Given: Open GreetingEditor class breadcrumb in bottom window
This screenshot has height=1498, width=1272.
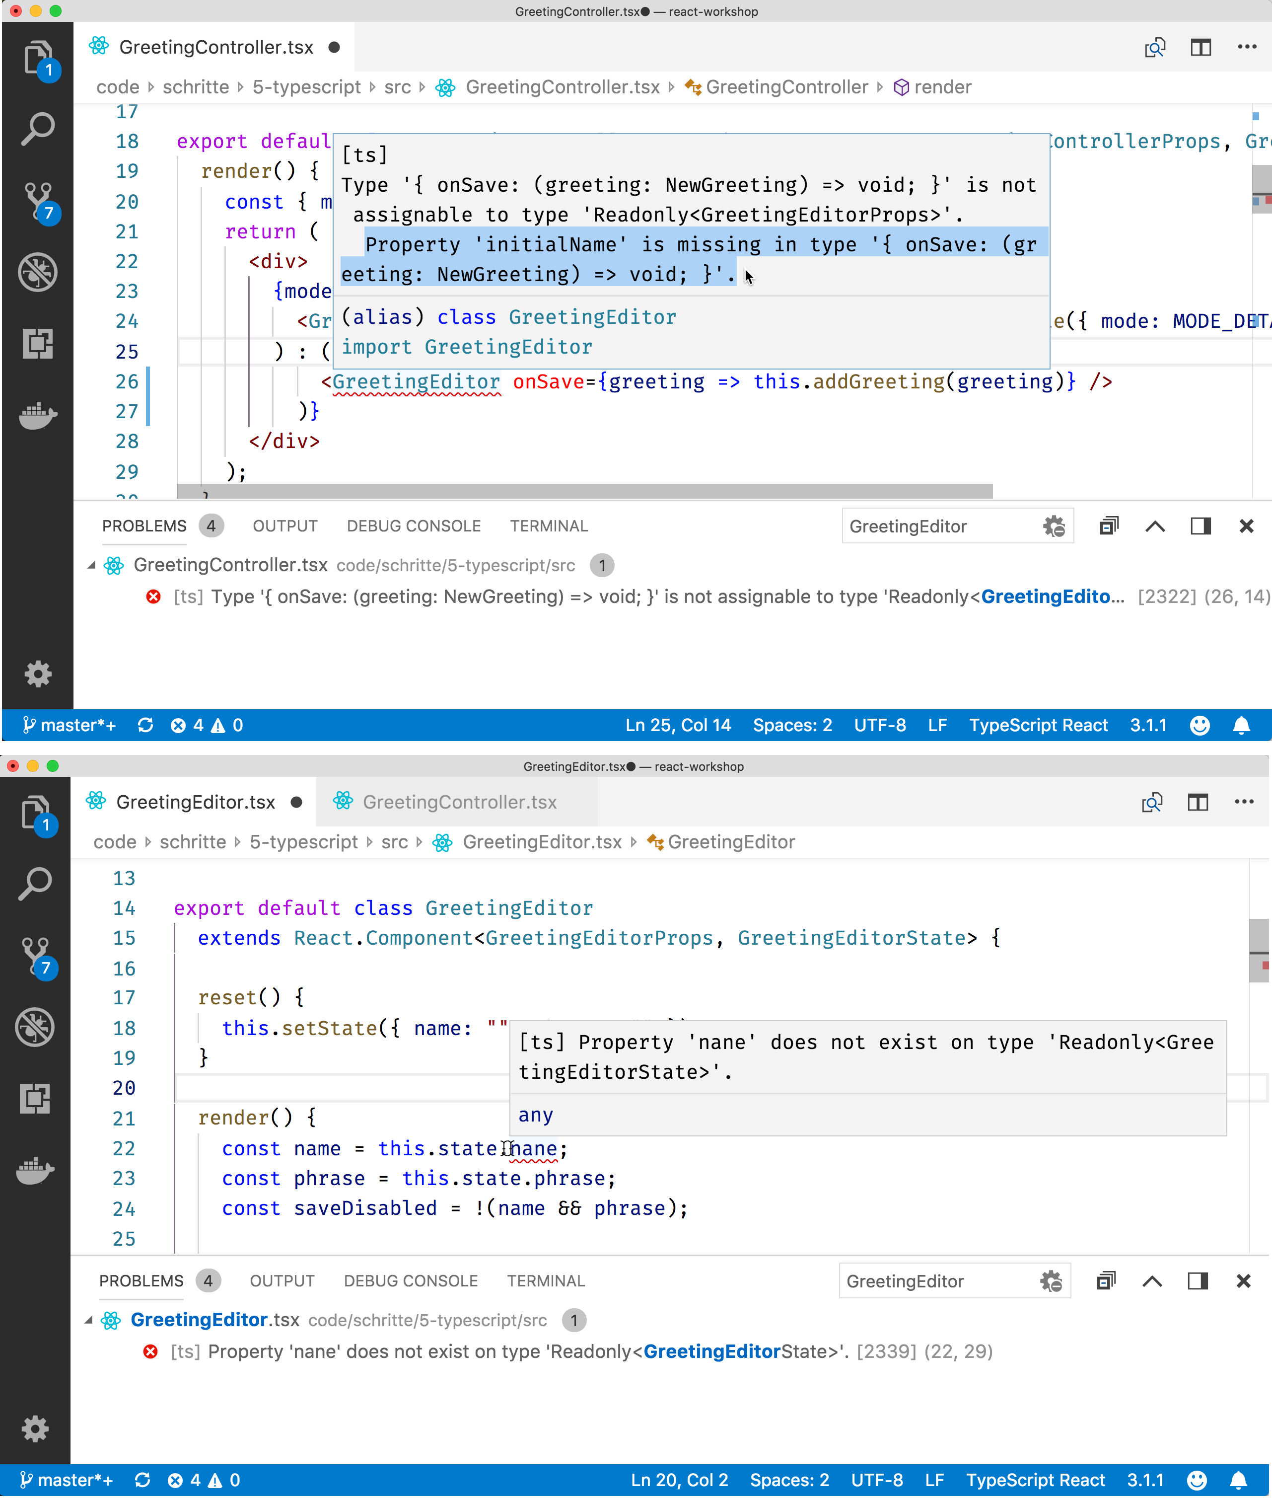Looking at the screenshot, I should (721, 842).
